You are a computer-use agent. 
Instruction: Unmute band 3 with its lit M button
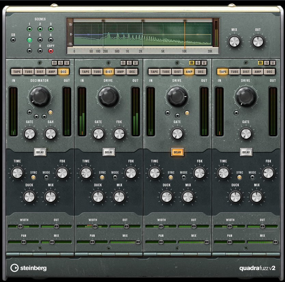(192, 63)
